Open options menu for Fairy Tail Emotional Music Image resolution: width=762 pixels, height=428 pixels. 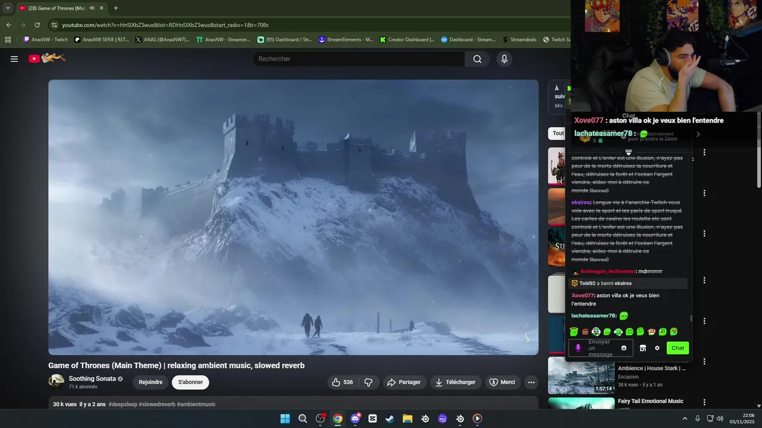[x=704, y=402]
